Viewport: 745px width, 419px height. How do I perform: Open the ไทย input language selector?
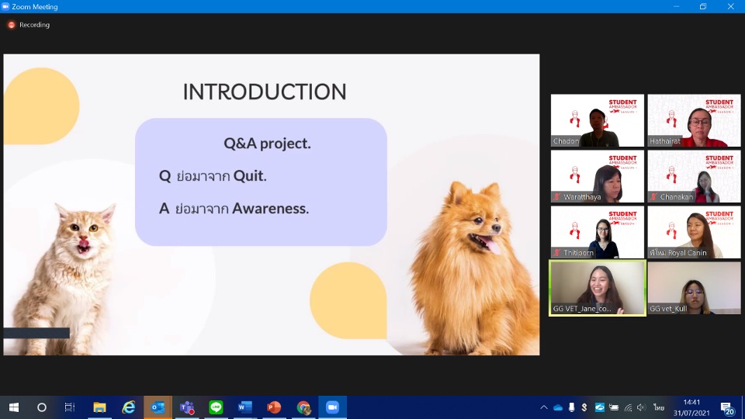tap(659, 407)
